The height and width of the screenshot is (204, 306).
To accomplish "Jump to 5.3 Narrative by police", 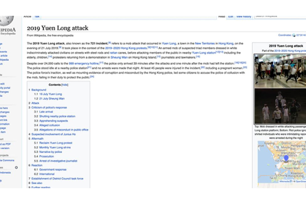I will click(x=50, y=152).
